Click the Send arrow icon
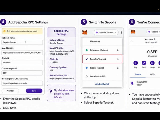Image resolution: width=160 pixels, height=120 pixels. tap(144, 63)
